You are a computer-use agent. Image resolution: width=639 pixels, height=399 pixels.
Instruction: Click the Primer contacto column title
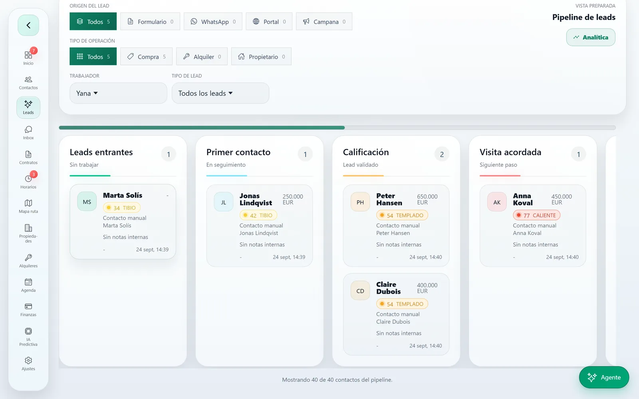[x=238, y=152]
